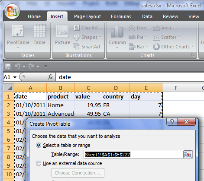Click the Save icon in quick access toolbar
Image resolution: width=204 pixels, height=181 pixels.
[8, 67]
